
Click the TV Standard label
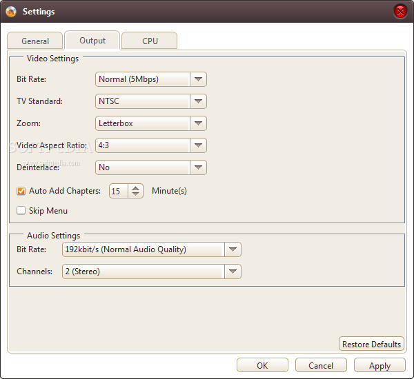click(x=39, y=101)
